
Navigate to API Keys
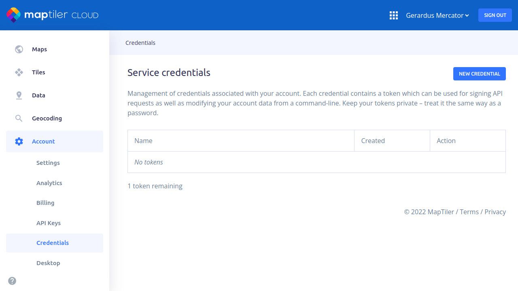49,223
